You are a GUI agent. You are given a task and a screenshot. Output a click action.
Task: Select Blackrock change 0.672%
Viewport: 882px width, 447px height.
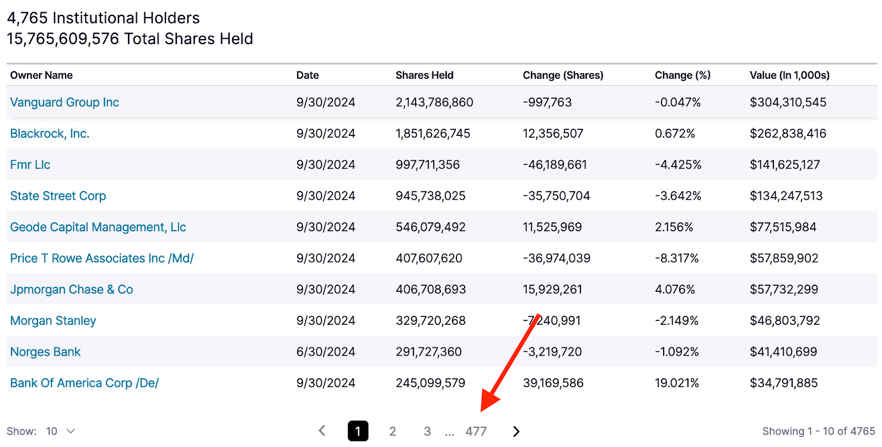click(x=675, y=134)
